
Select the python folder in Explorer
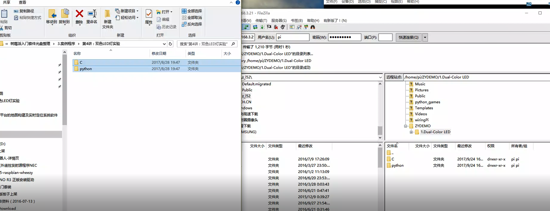156,69
